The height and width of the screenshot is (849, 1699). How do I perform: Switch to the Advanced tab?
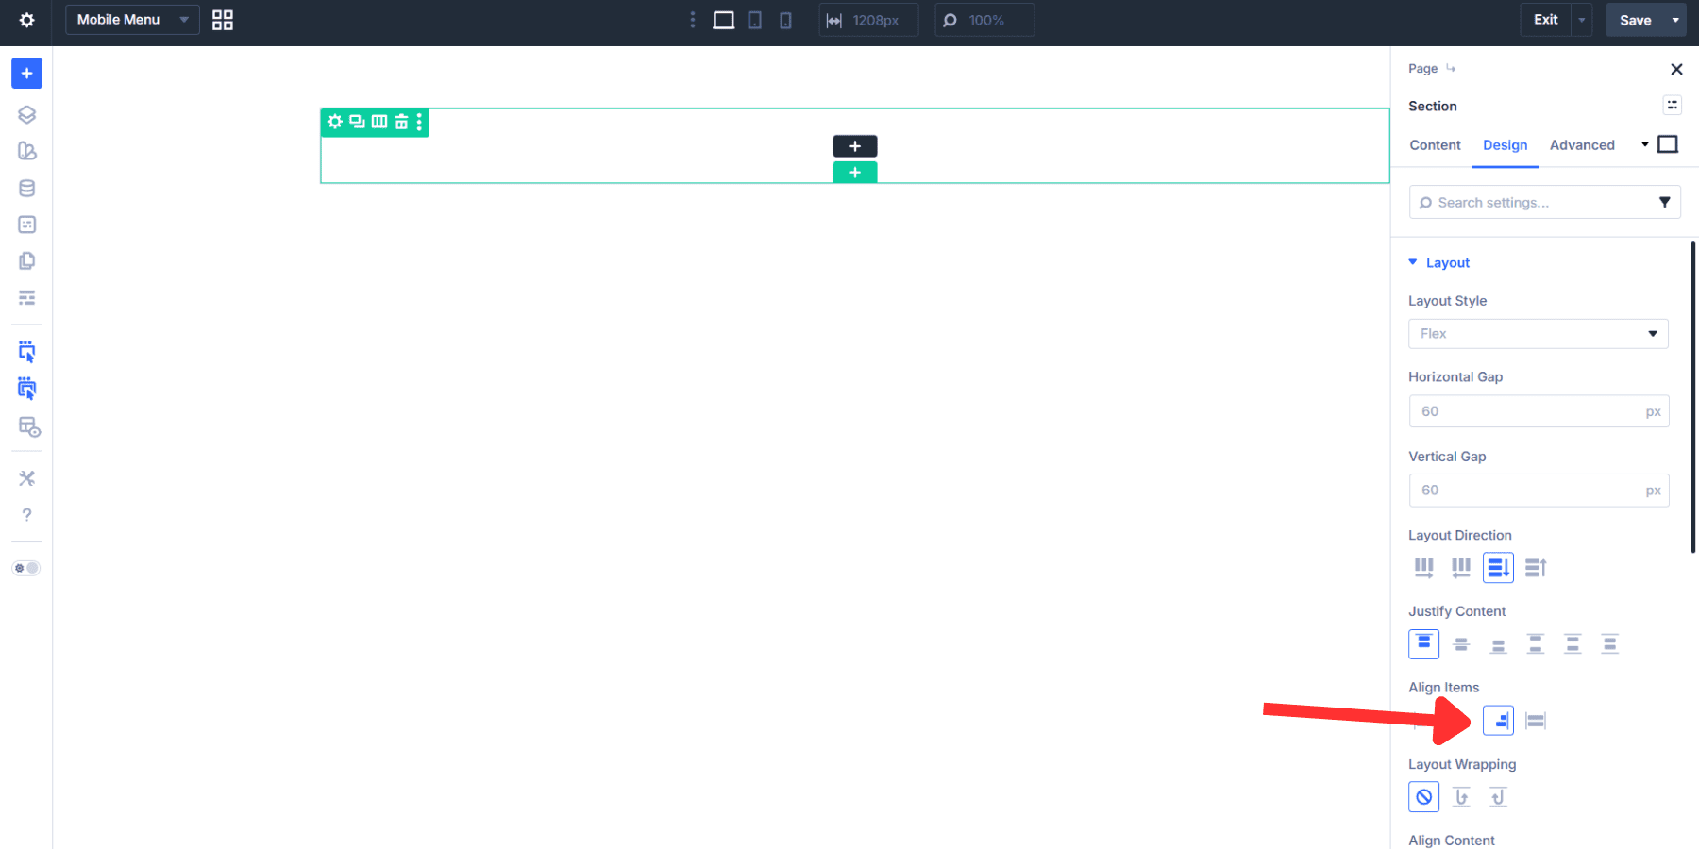(1582, 145)
